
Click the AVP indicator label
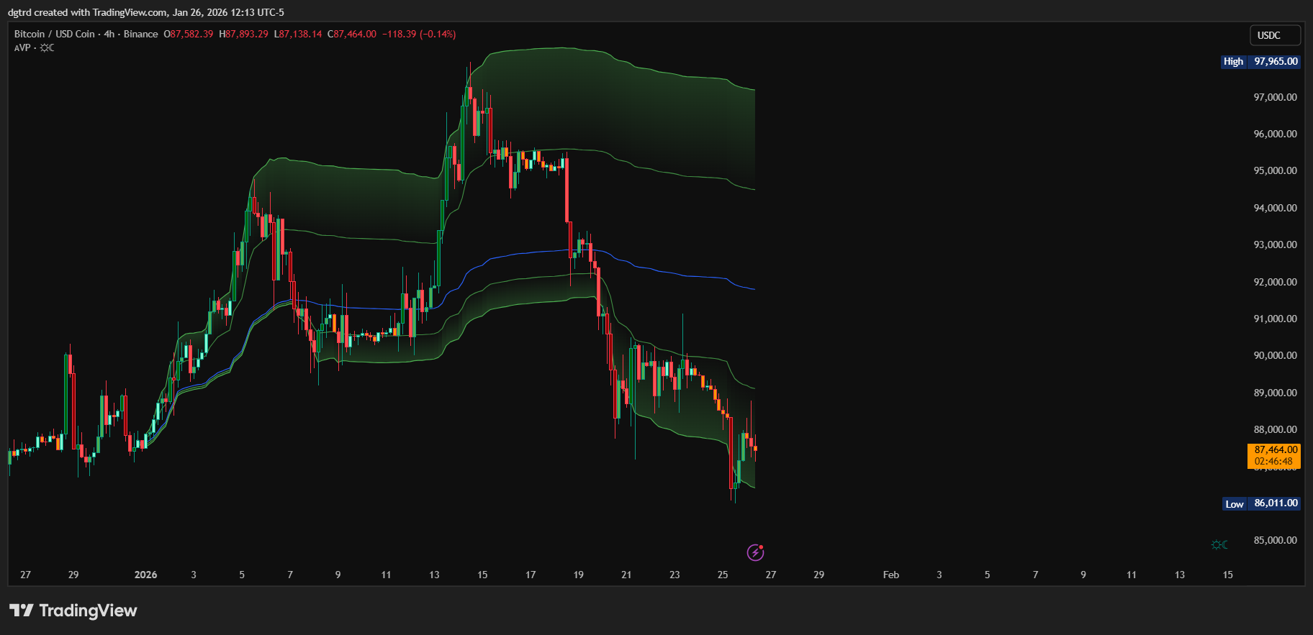(x=22, y=47)
